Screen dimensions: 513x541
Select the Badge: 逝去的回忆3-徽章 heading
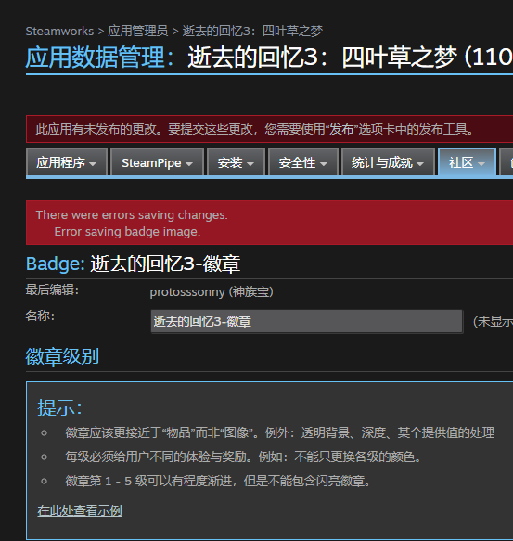tap(134, 264)
